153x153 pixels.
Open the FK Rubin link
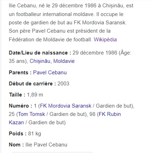pos(110,114)
